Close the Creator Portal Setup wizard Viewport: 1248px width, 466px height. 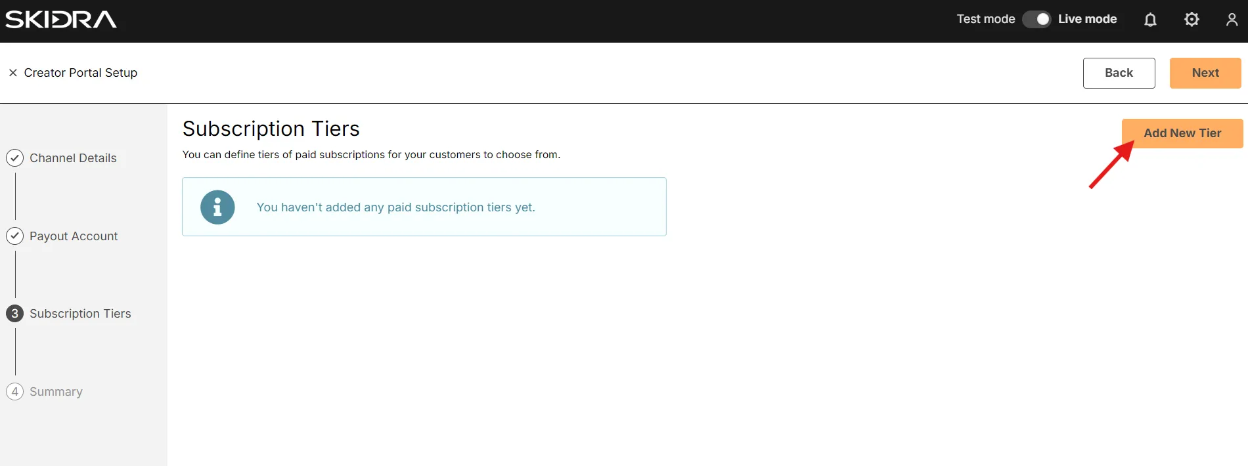12,73
